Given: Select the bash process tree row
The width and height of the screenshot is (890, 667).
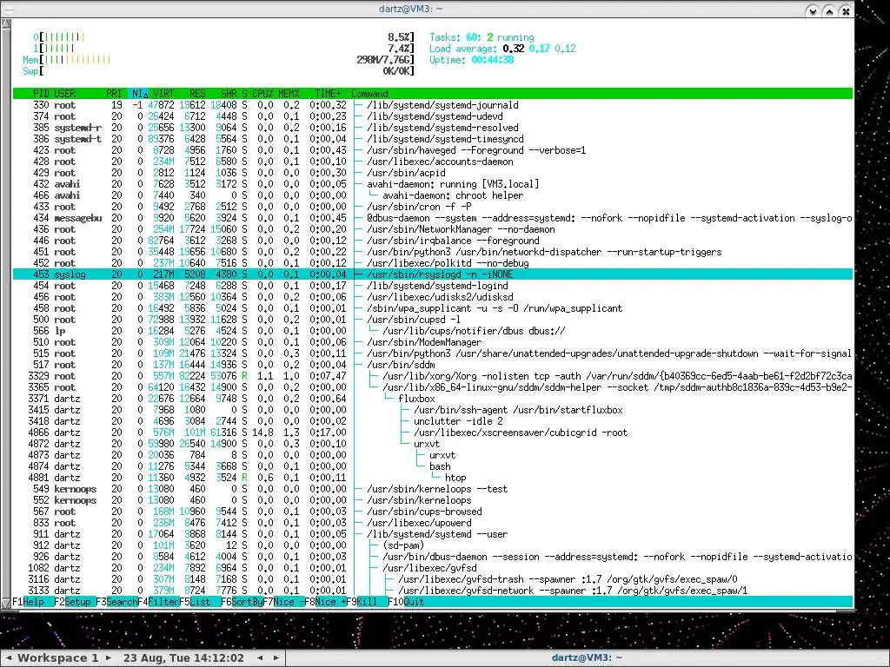Looking at the screenshot, I should 433,466.
